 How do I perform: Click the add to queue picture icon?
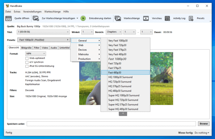(36, 18)
